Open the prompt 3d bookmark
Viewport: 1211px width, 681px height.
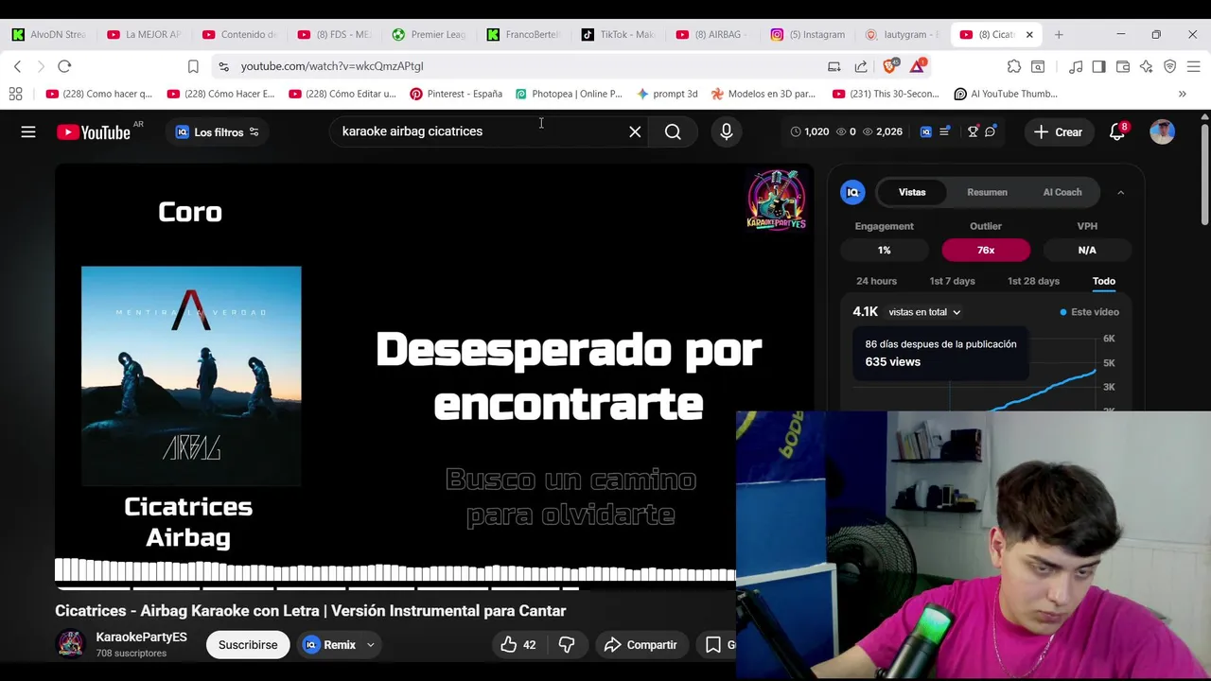tap(667, 94)
